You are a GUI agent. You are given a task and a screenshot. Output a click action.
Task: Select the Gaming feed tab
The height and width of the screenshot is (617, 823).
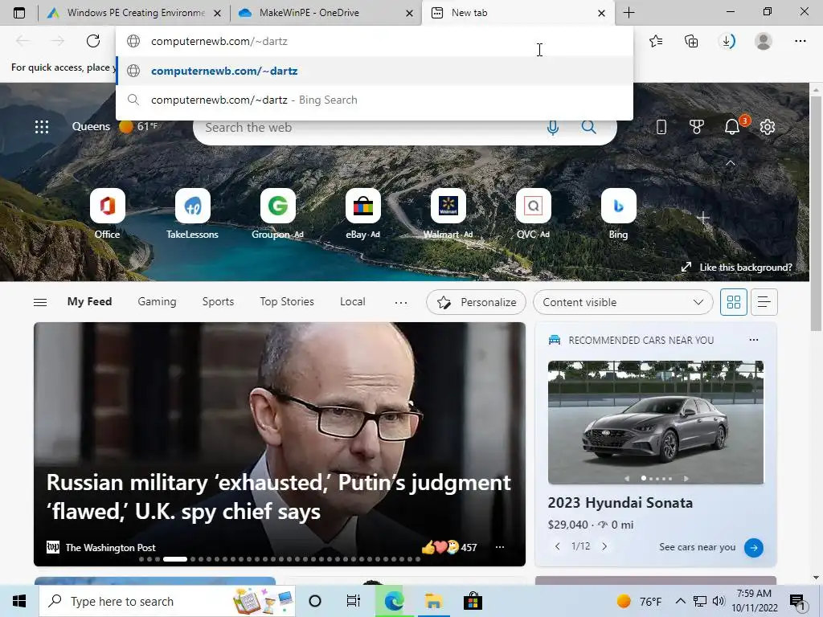(157, 302)
